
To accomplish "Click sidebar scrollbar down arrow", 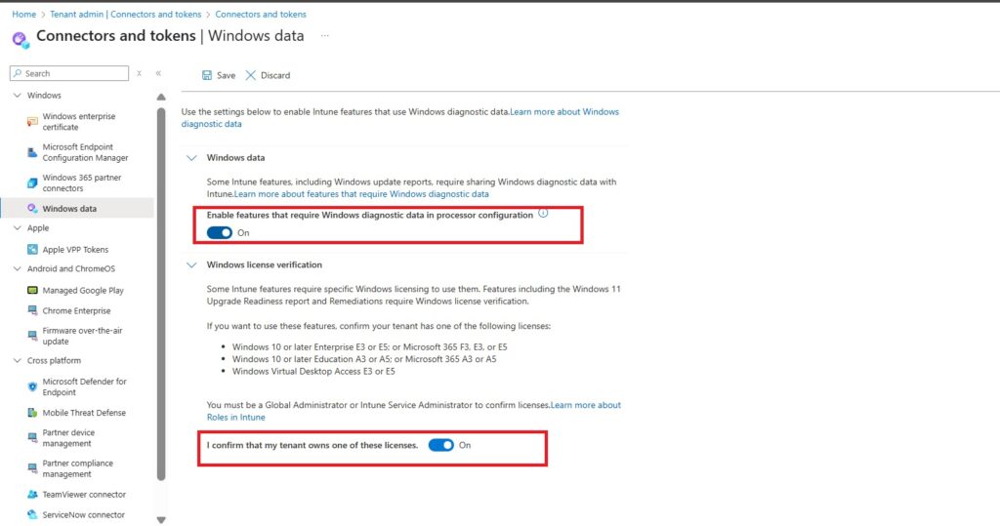I will tap(161, 520).
